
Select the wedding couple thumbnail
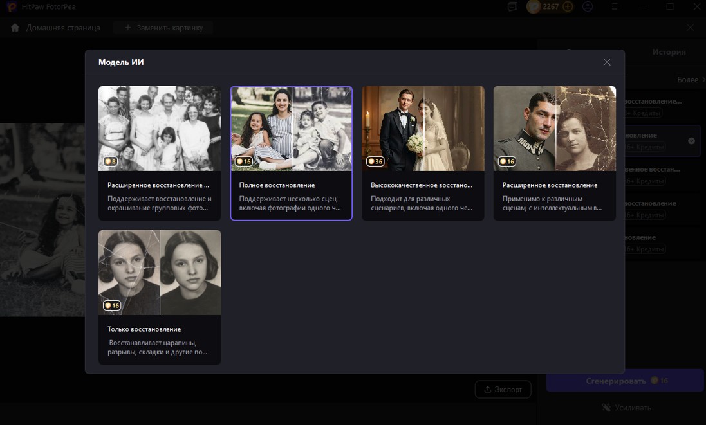click(423, 128)
